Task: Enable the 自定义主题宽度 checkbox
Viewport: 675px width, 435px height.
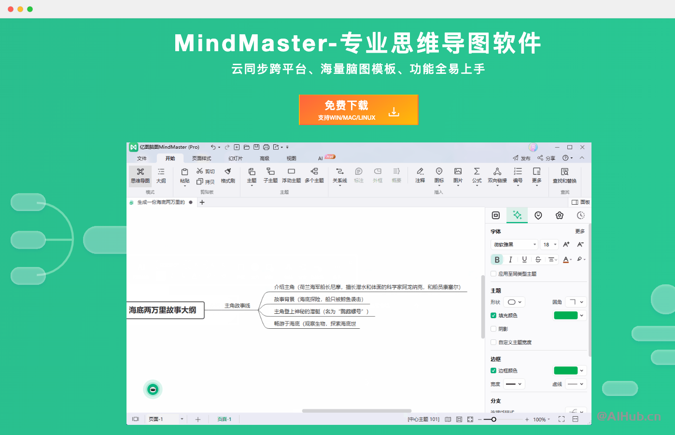Action: [493, 342]
